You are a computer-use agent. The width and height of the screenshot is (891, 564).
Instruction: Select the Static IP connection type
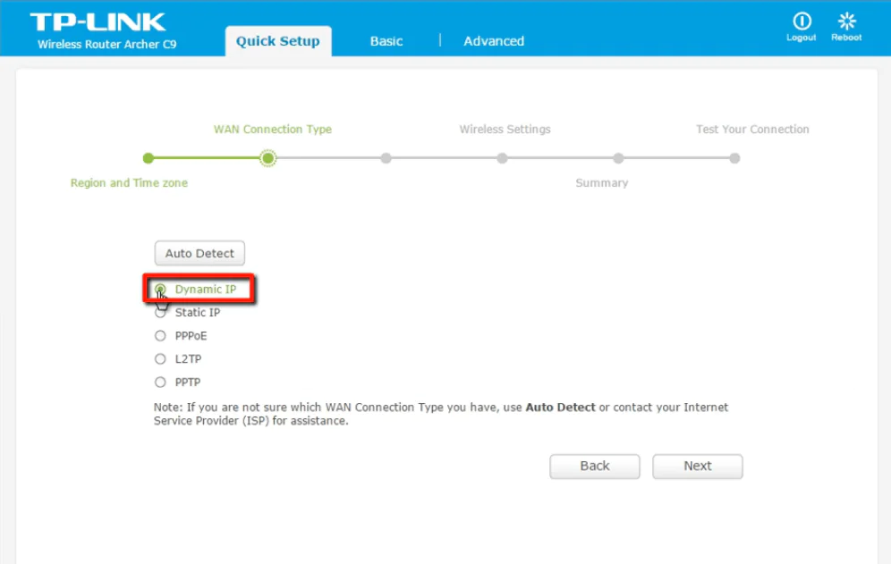click(x=160, y=312)
